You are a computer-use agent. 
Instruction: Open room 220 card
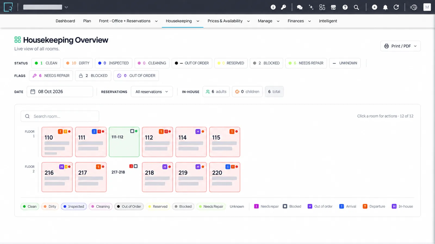tap(225, 177)
